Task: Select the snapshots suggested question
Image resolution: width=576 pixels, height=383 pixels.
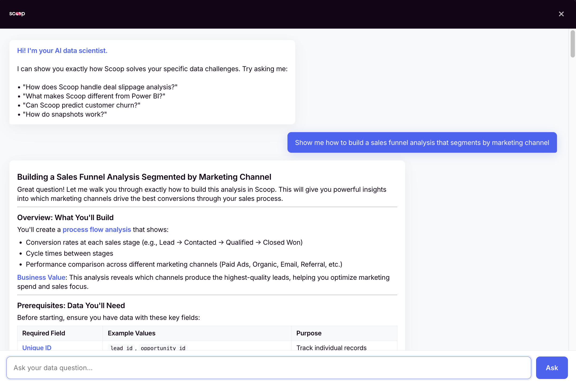Action: click(x=65, y=114)
